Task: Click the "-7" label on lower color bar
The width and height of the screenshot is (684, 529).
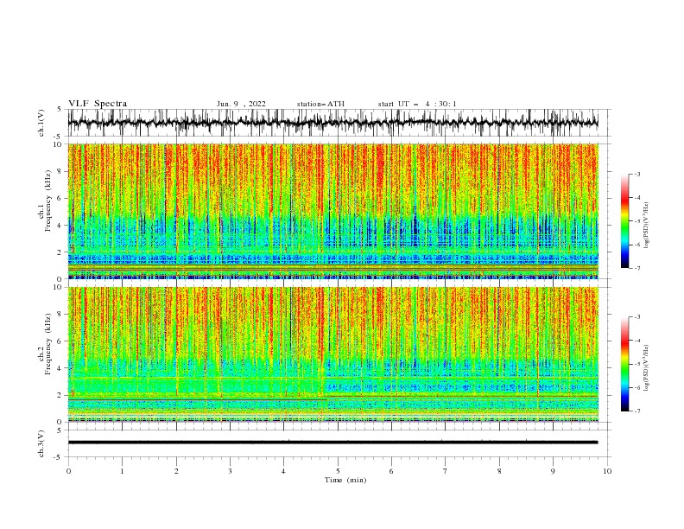Action: tap(636, 411)
